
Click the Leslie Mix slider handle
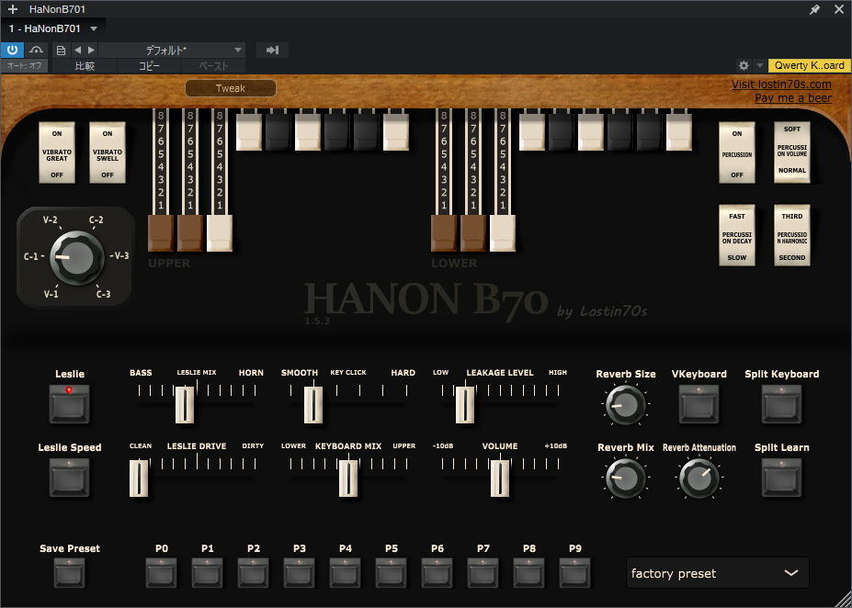[185, 404]
